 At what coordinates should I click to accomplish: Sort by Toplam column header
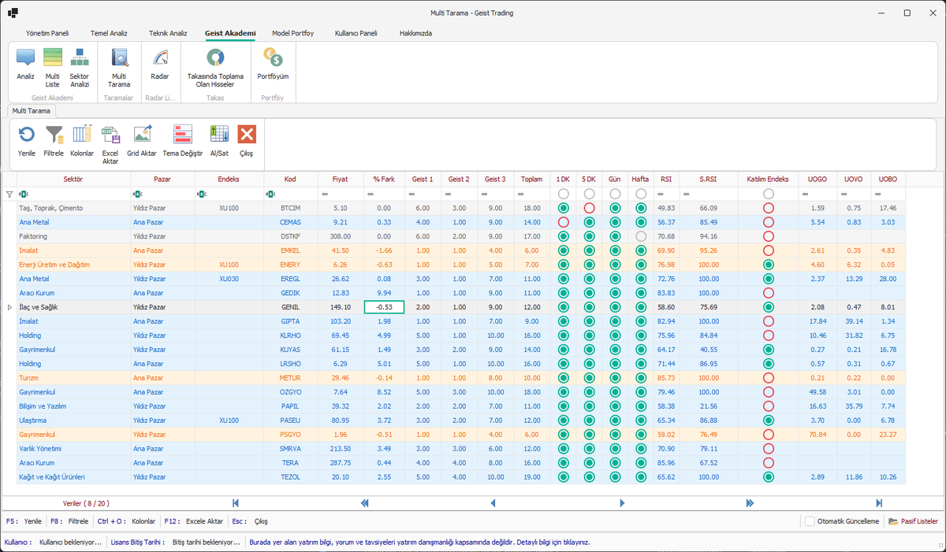click(532, 180)
